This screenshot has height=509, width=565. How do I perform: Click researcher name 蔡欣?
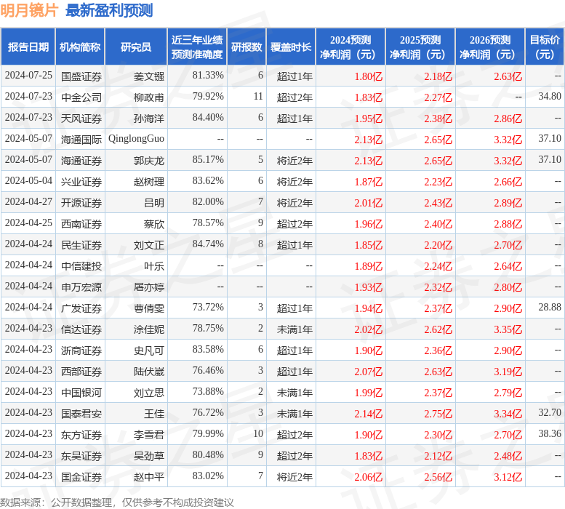[154, 224]
